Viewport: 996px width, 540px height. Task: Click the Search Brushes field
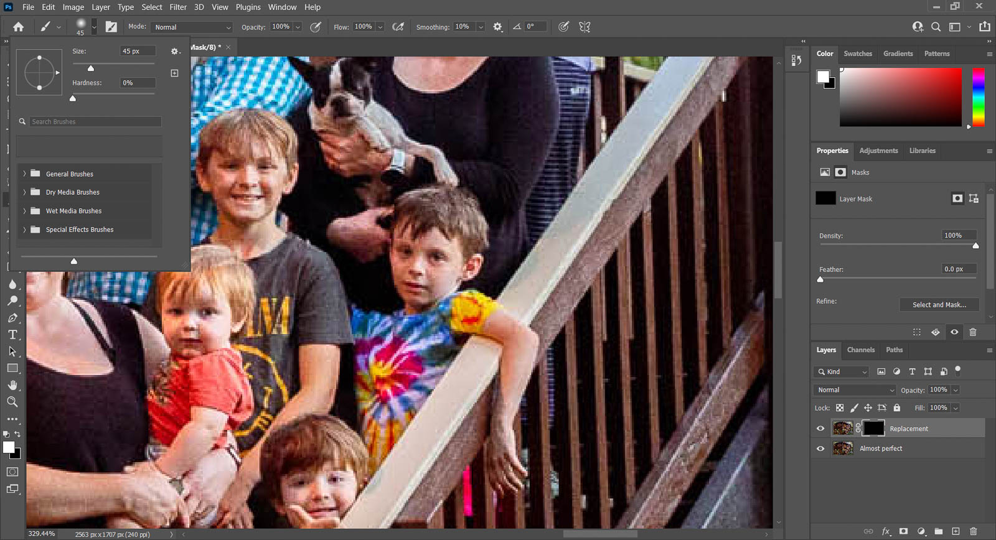[95, 122]
